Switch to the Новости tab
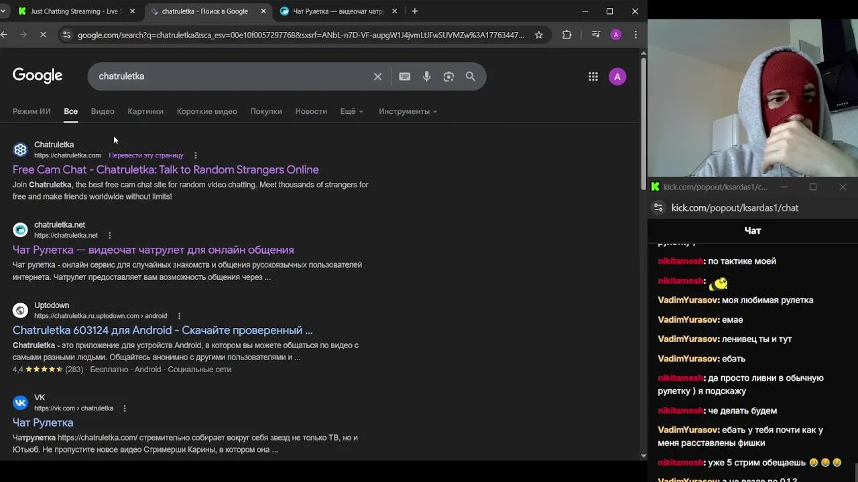The width and height of the screenshot is (858, 482). coord(311,111)
